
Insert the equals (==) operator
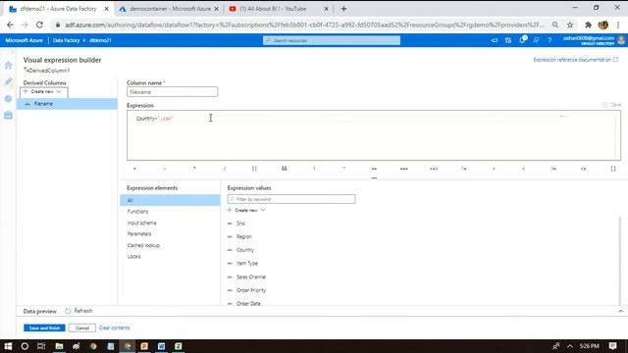coord(374,169)
